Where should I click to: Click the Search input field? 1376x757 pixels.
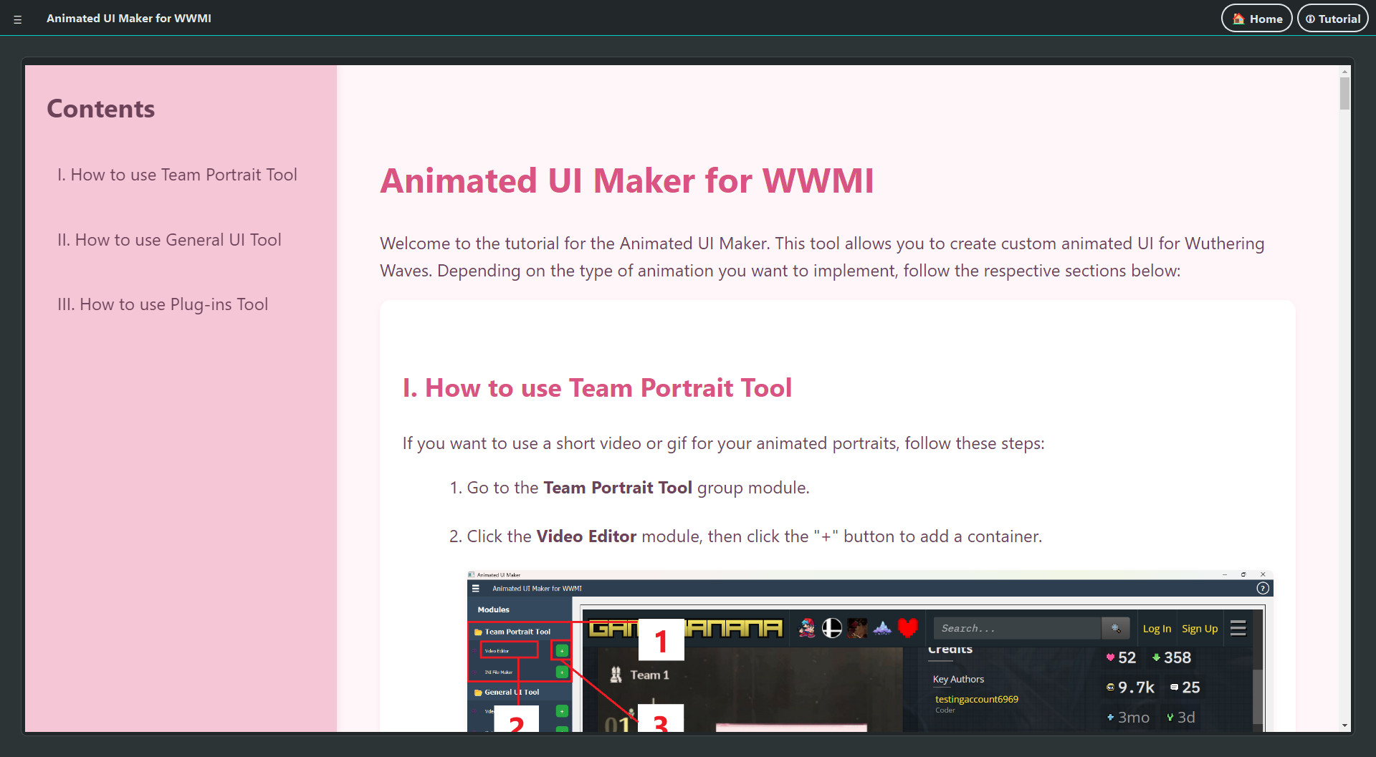(1018, 628)
